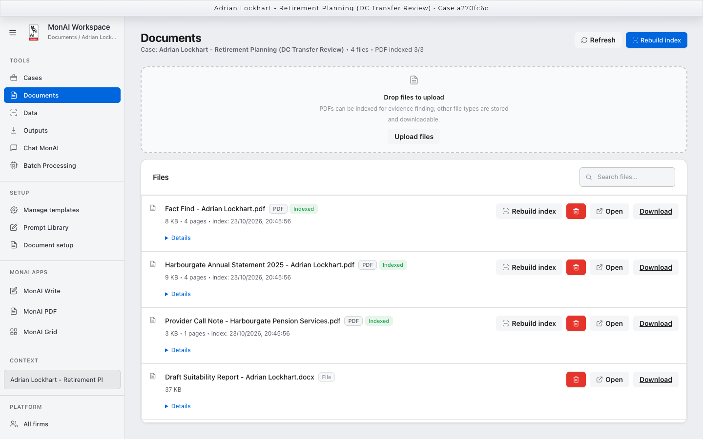Expand Details for Draft Suitability Report

[x=178, y=406]
